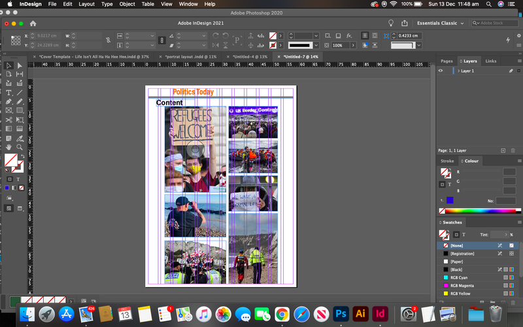The height and width of the screenshot is (327, 523).
Task: Select the Zoom tool in the toolbox
Action: click(x=20, y=146)
